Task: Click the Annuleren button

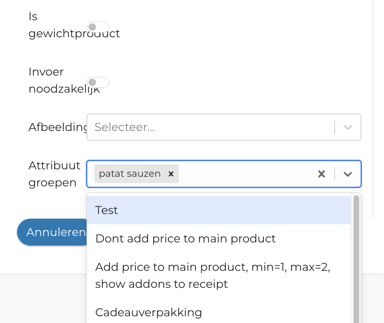Action: click(55, 232)
